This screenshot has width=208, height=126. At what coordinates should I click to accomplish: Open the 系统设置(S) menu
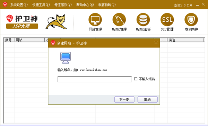pyautogui.click(x=19, y=5)
